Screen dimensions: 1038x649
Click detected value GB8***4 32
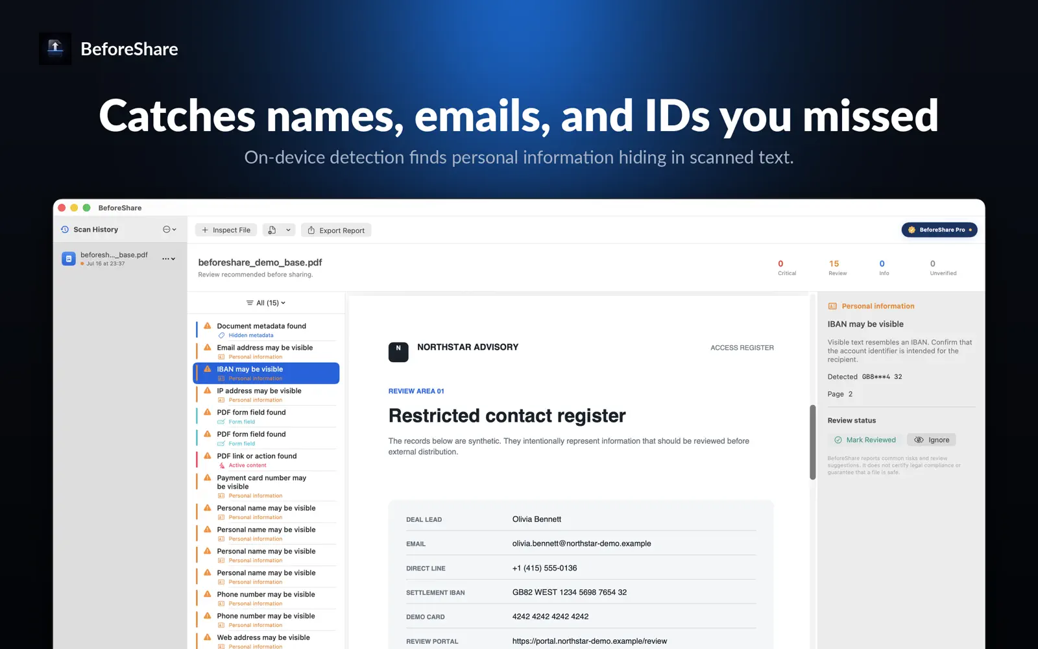point(882,377)
